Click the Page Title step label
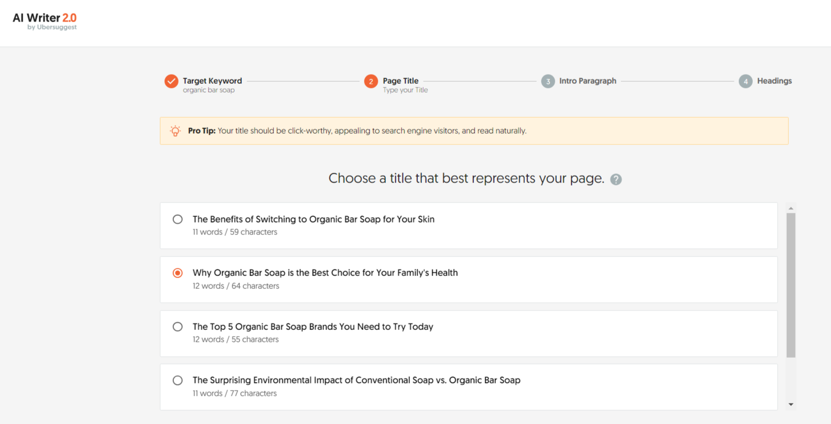This screenshot has height=424, width=831. coord(400,81)
